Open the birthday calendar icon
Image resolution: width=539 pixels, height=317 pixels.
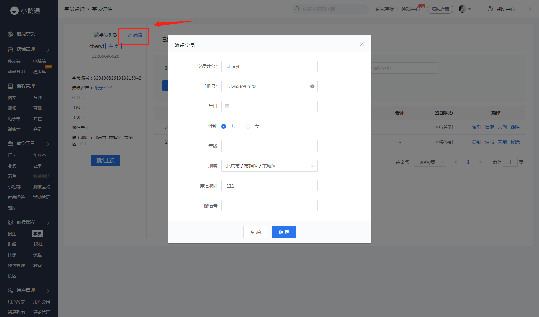point(227,106)
